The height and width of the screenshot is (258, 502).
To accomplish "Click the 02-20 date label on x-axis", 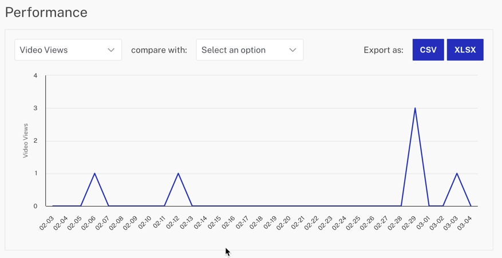I will 284,223.
